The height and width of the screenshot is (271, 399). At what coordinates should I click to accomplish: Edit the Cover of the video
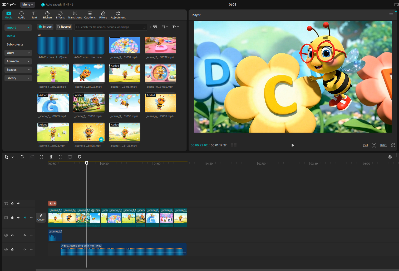41,218
